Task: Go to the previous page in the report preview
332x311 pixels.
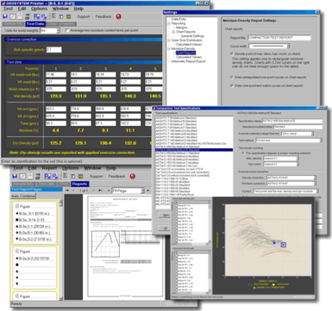Action: (73, 191)
